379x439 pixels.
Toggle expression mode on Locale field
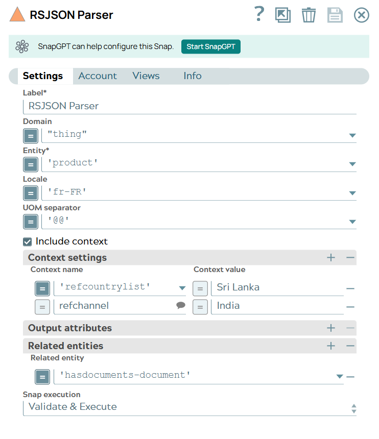tap(31, 193)
